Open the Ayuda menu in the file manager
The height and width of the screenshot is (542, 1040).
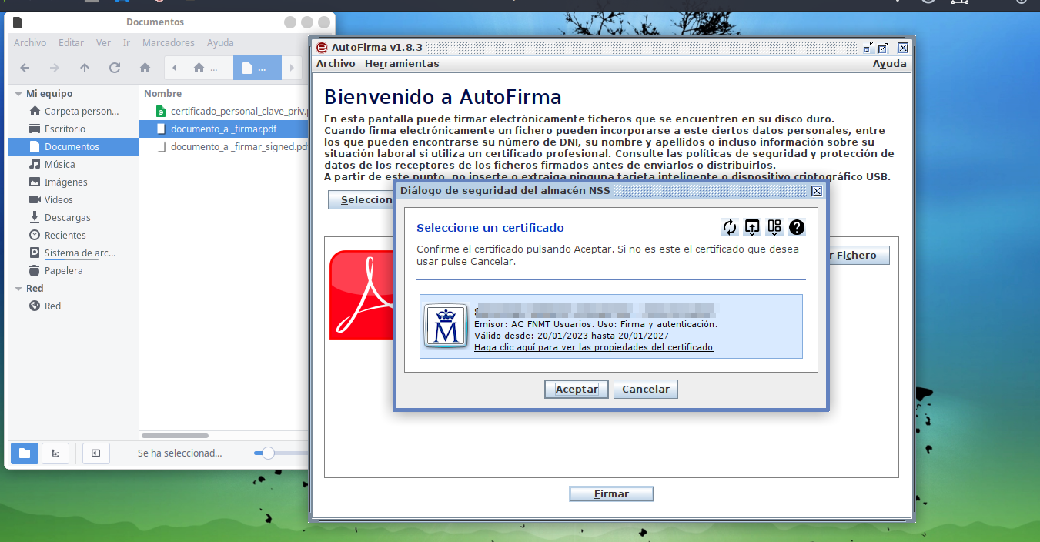(220, 43)
